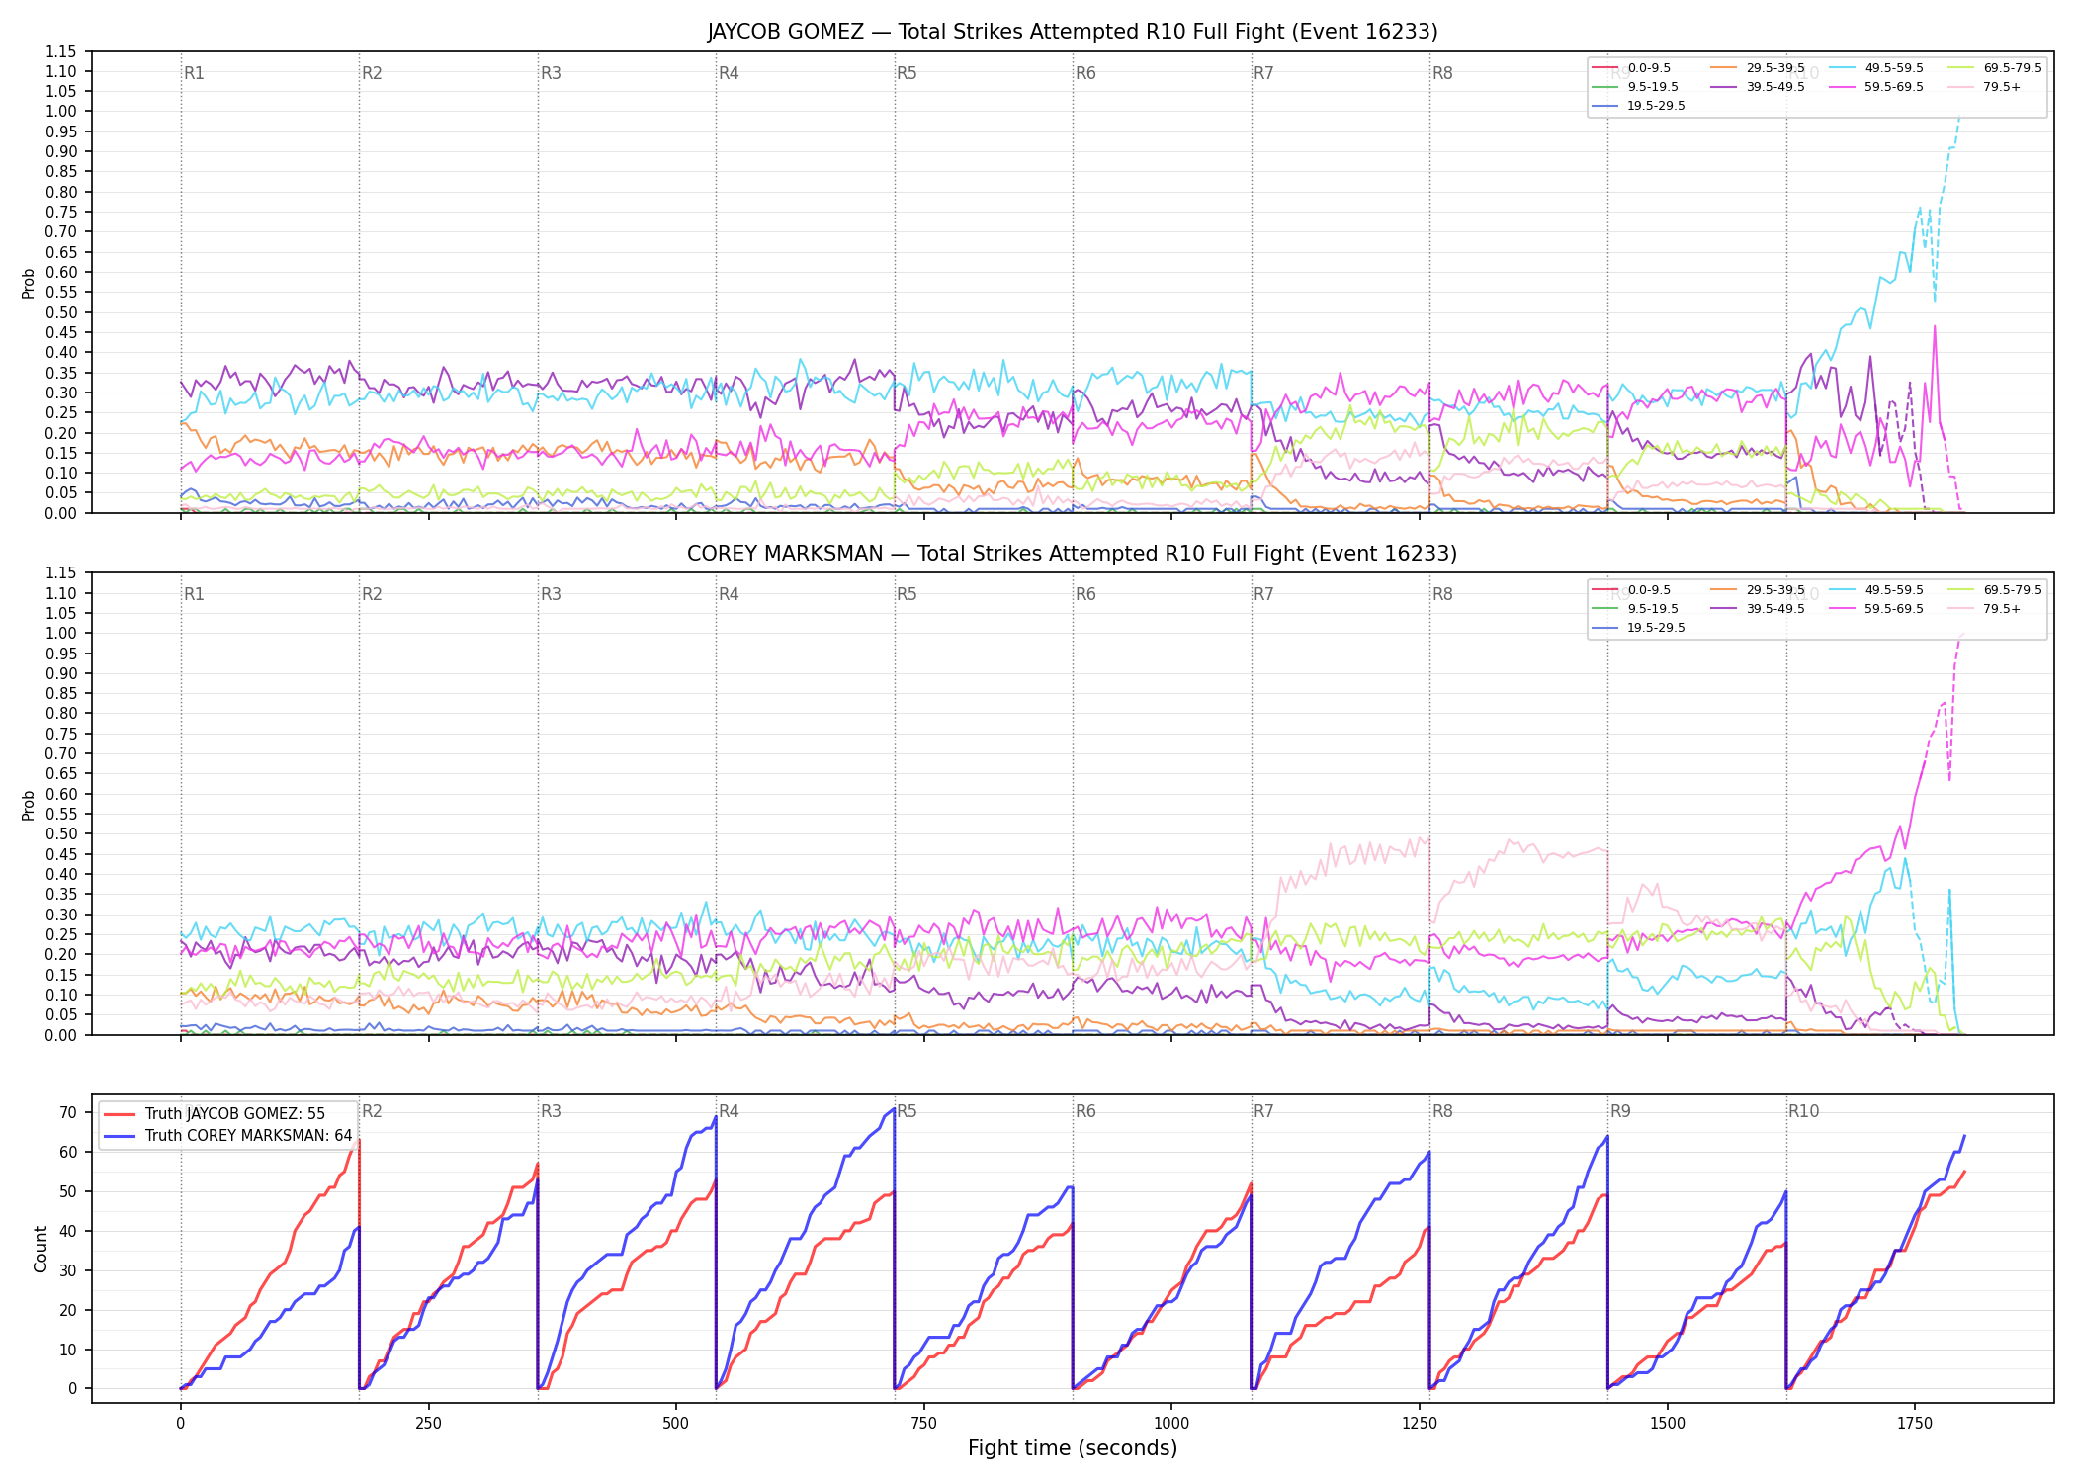The image size is (2076, 1483).
Task: Click '69.5-79.5' in the Marksman chart legend
Action: pyautogui.click(x=2013, y=590)
